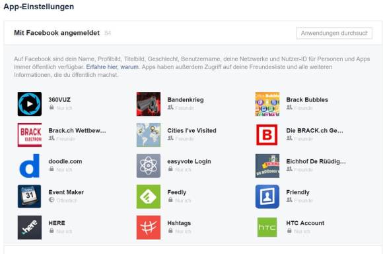The width and height of the screenshot is (383, 254).
Task: Select the Cities I've Visited map thumbnail
Action: (149, 135)
